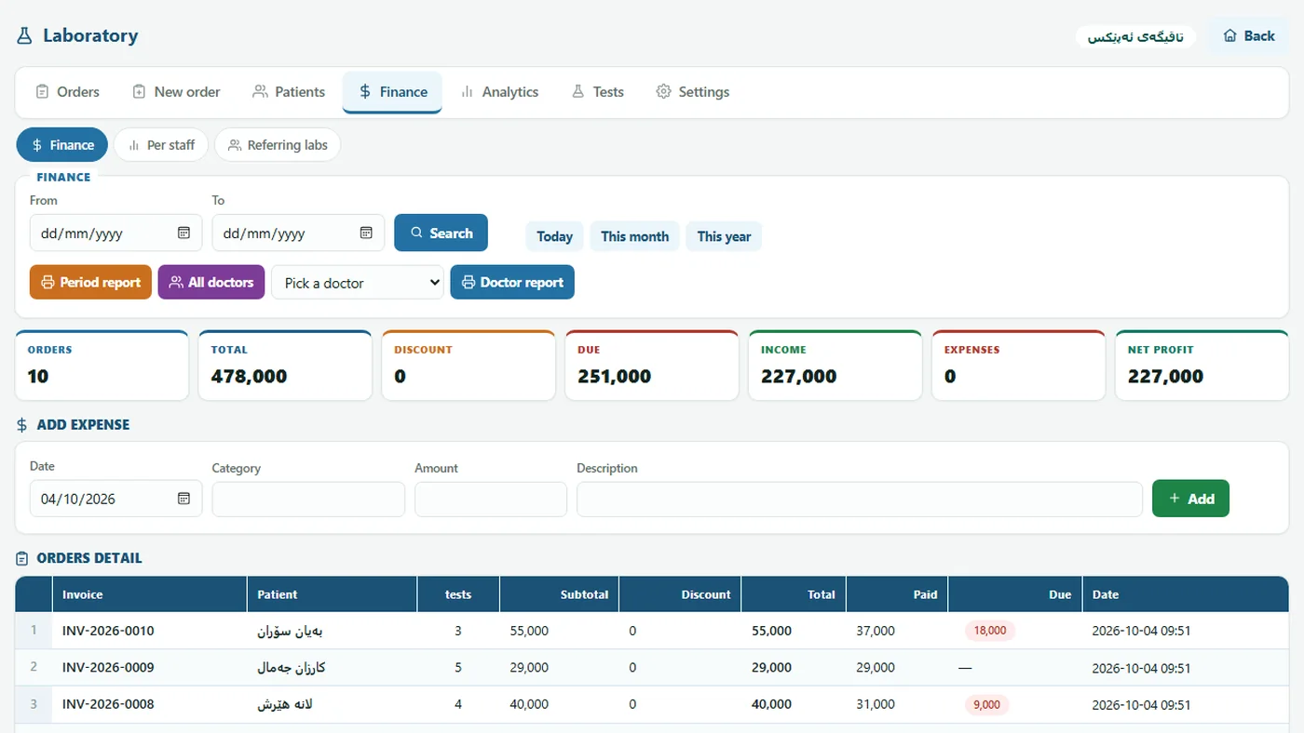Print the Period report
Viewport: 1304px width, 733px height.
(90, 283)
